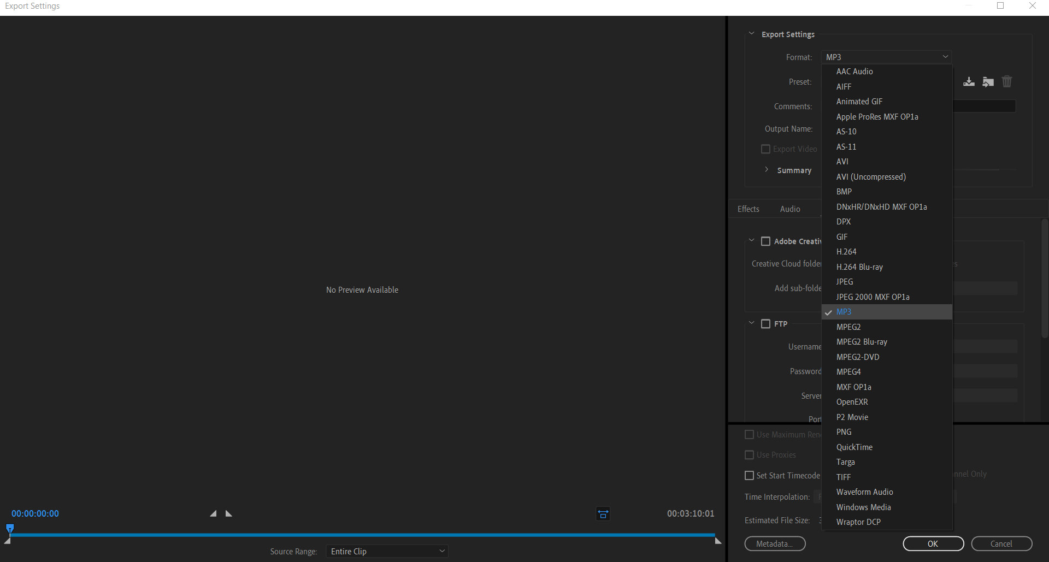
Task: Click the Save Preset icon
Action: pyautogui.click(x=969, y=82)
